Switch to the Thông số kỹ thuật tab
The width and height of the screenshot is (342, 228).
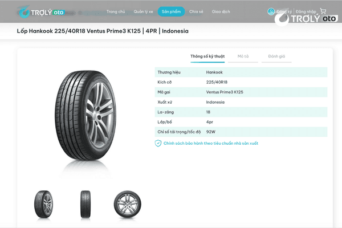click(207, 56)
